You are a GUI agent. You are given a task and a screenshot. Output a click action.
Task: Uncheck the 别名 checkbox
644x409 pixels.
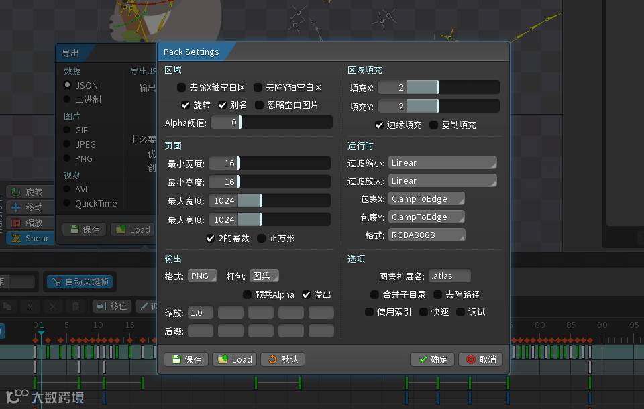(x=222, y=105)
